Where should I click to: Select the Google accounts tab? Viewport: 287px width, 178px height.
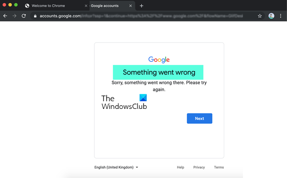112,6
